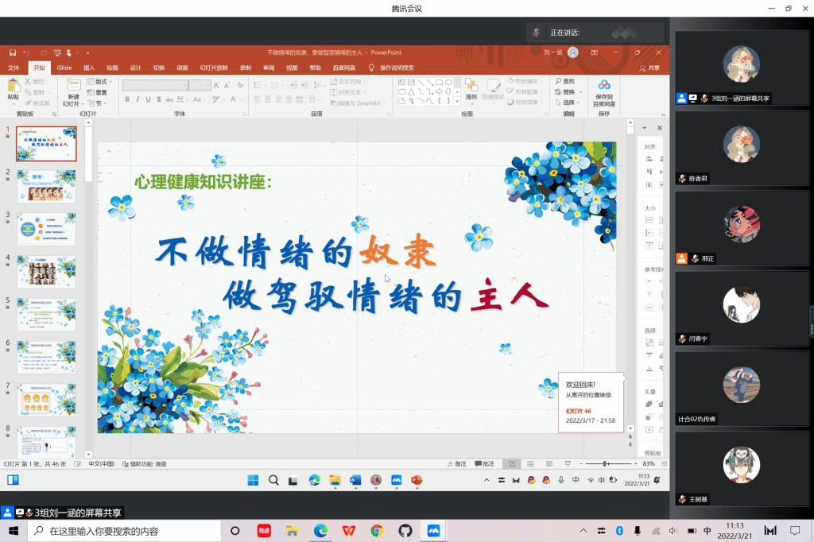
Task: Click the Clear Formatting eraser icon
Action: (240, 85)
